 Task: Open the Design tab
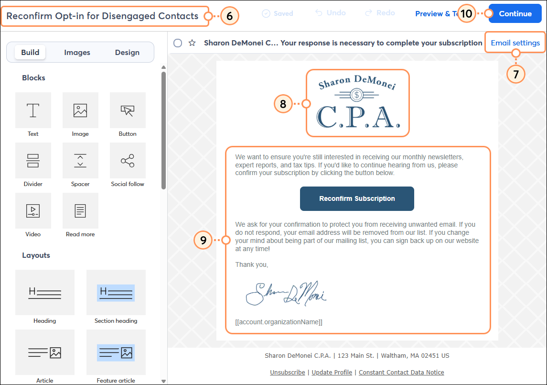(x=127, y=52)
